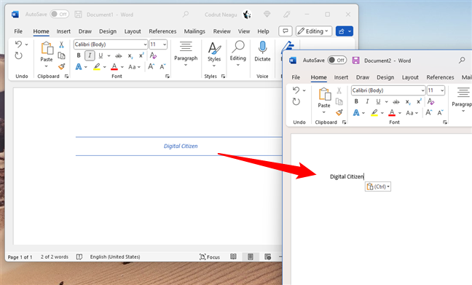Click Undo icon in Document1 window
The width and height of the screenshot is (472, 285).
click(x=19, y=44)
